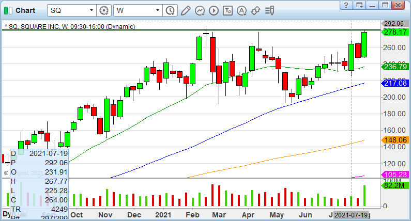Click the 278.17 last price label

click(395, 32)
